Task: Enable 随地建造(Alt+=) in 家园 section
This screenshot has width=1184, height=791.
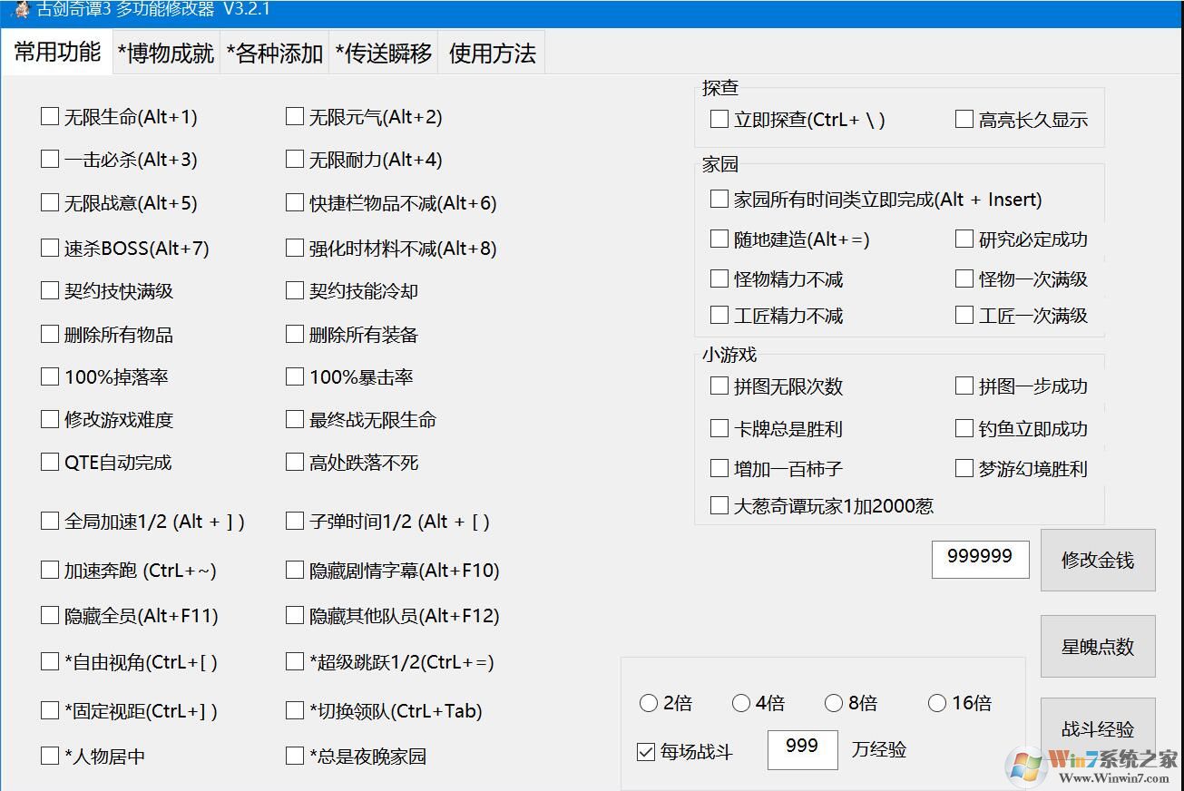Action: [718, 239]
